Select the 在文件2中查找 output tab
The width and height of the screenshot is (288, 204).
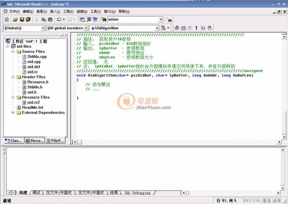point(91,192)
